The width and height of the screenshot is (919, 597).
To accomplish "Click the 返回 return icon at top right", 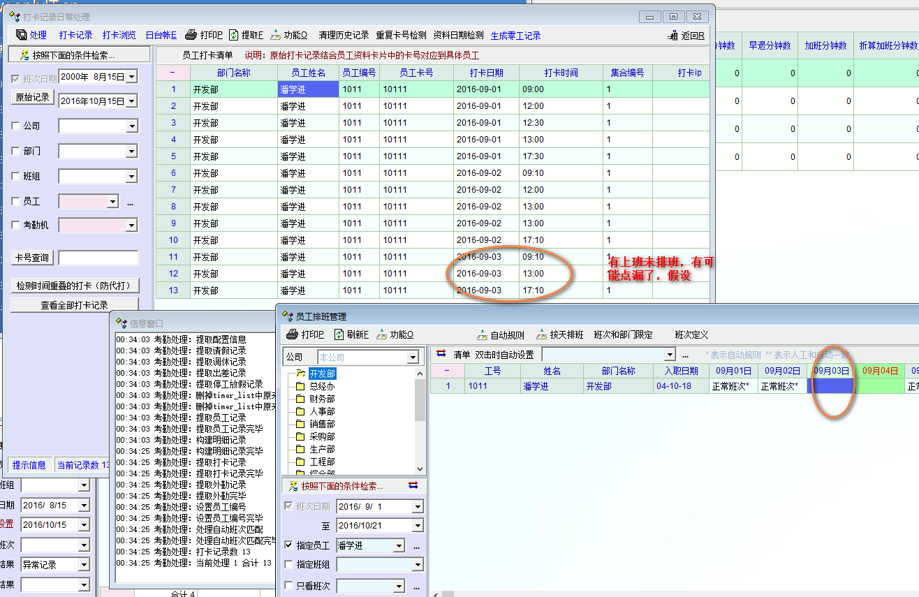I will (673, 36).
